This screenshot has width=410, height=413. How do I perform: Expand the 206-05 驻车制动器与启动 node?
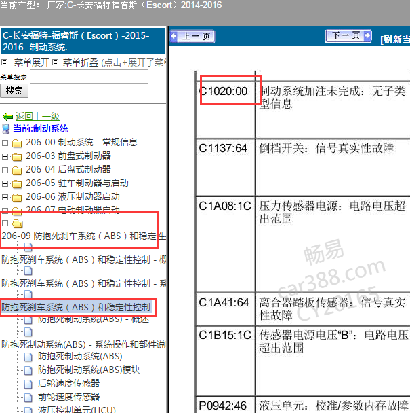[x=5, y=183]
